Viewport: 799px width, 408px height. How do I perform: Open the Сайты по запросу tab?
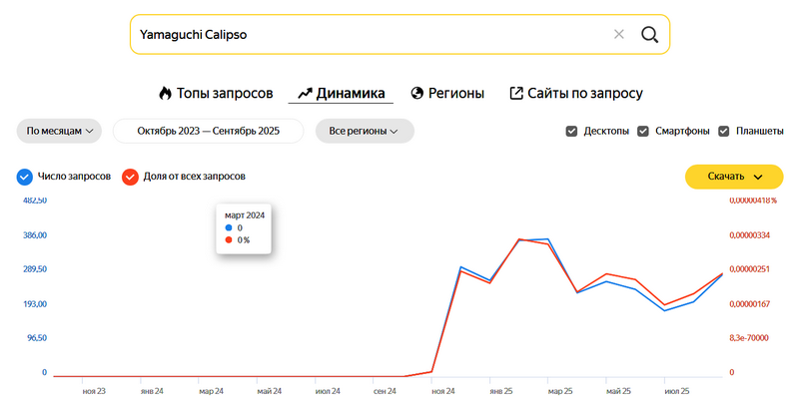point(585,93)
